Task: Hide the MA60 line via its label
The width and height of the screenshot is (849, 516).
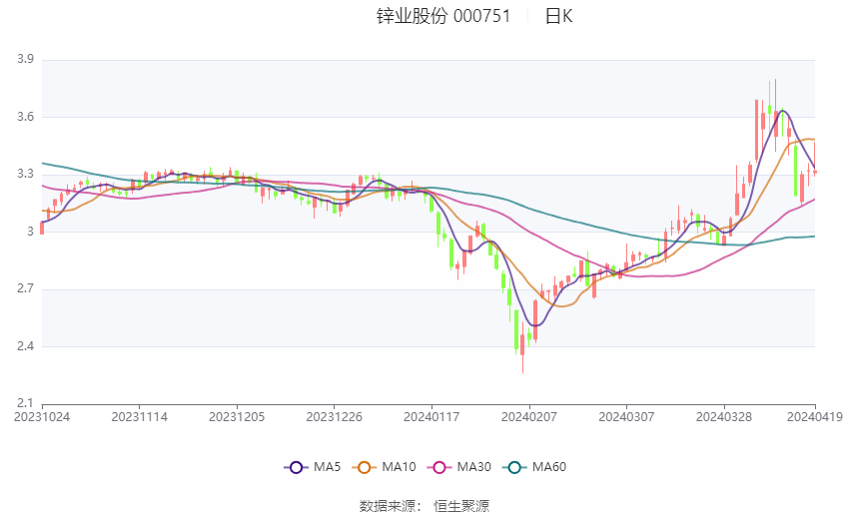Action: 549,467
